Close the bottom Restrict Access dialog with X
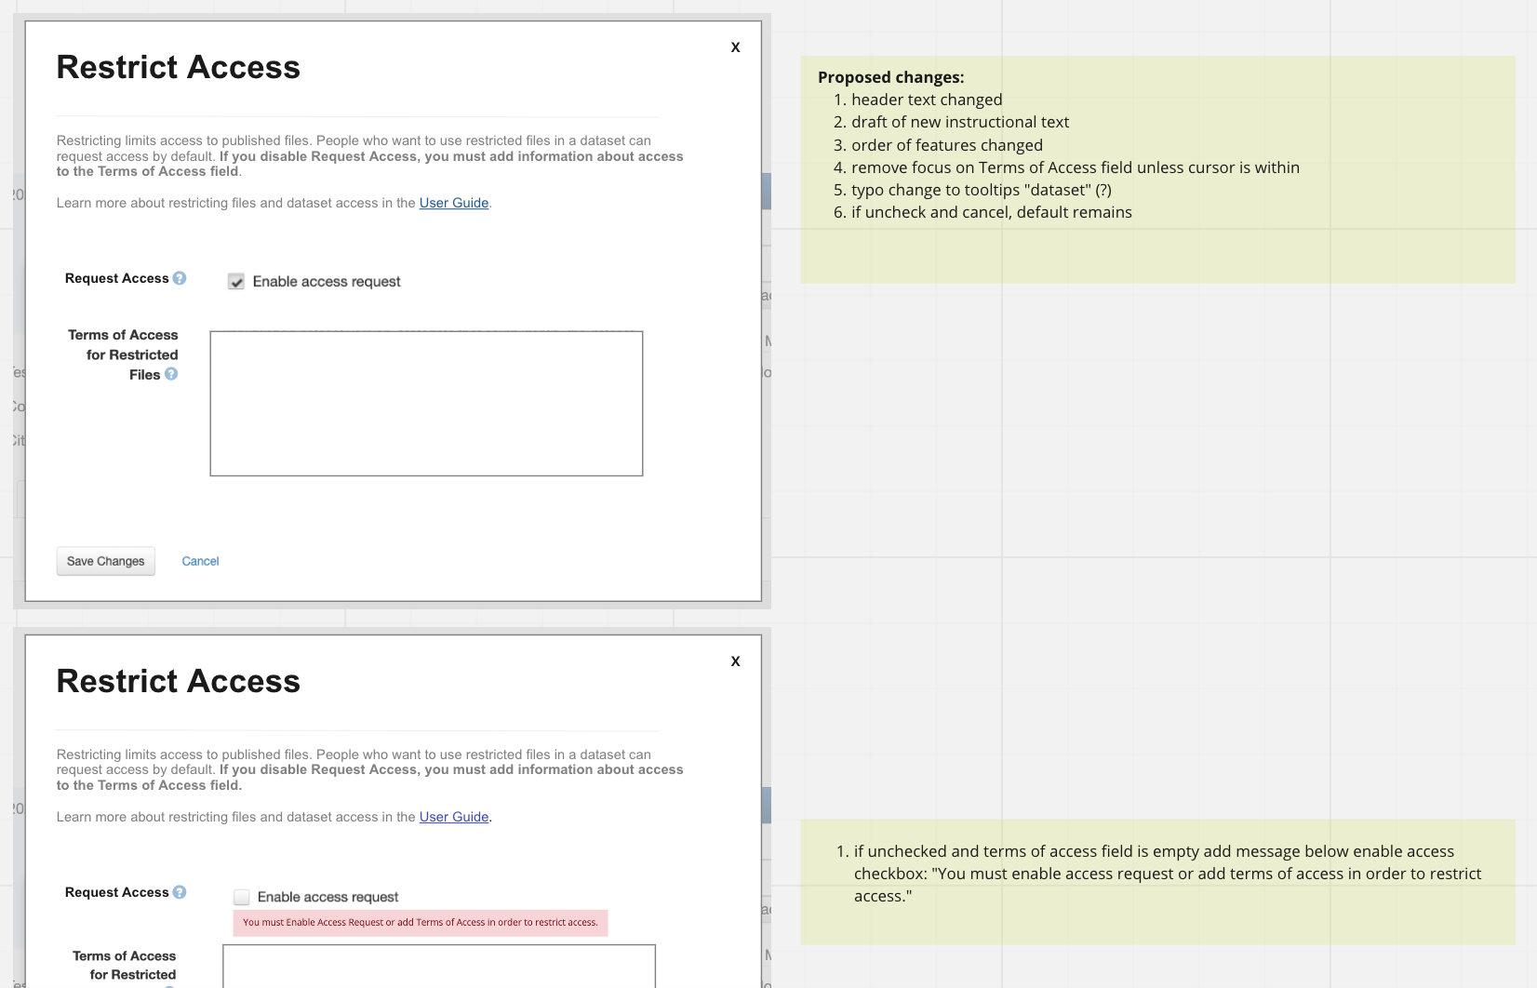The width and height of the screenshot is (1537, 988). (x=735, y=661)
